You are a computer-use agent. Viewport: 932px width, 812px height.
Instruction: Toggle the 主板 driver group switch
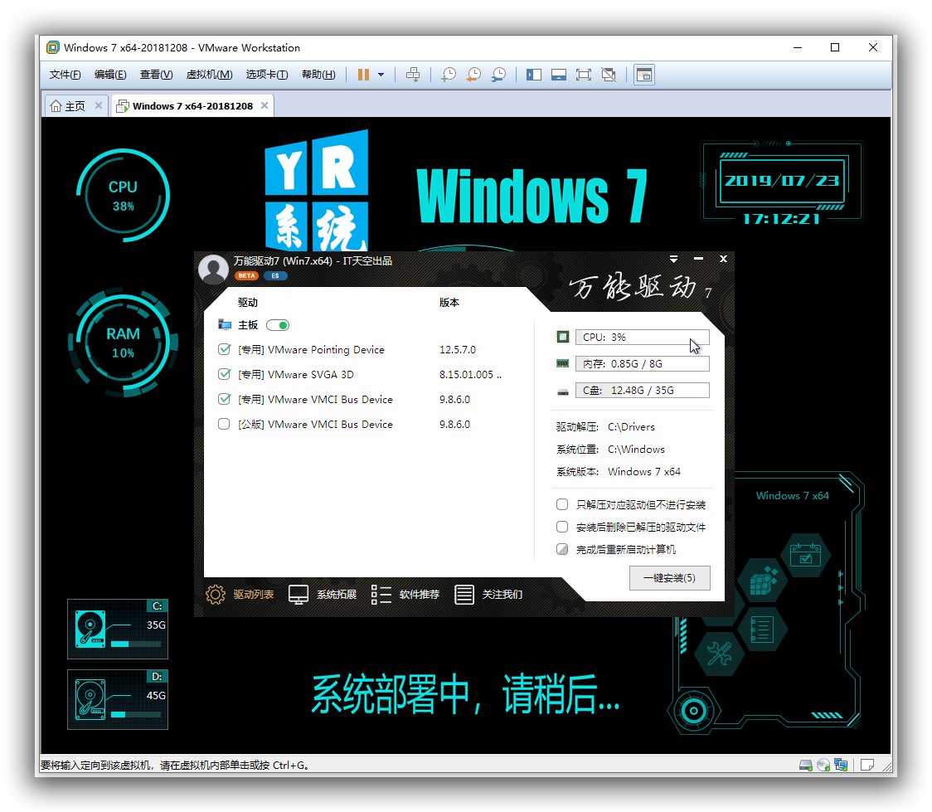click(x=278, y=325)
